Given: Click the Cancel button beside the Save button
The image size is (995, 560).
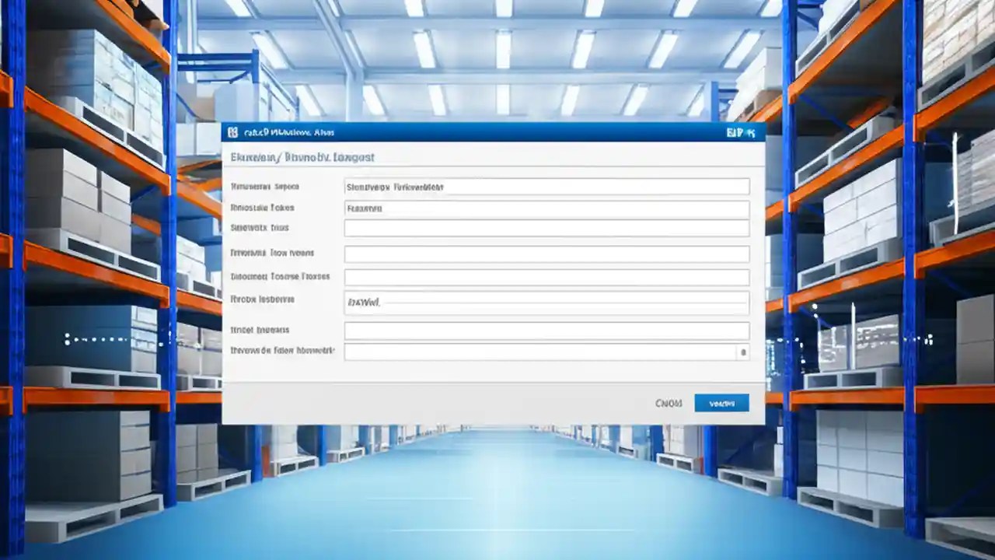Looking at the screenshot, I should (669, 403).
